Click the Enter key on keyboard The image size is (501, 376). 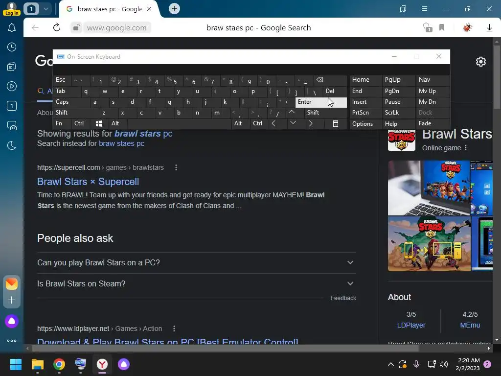pyautogui.click(x=321, y=102)
